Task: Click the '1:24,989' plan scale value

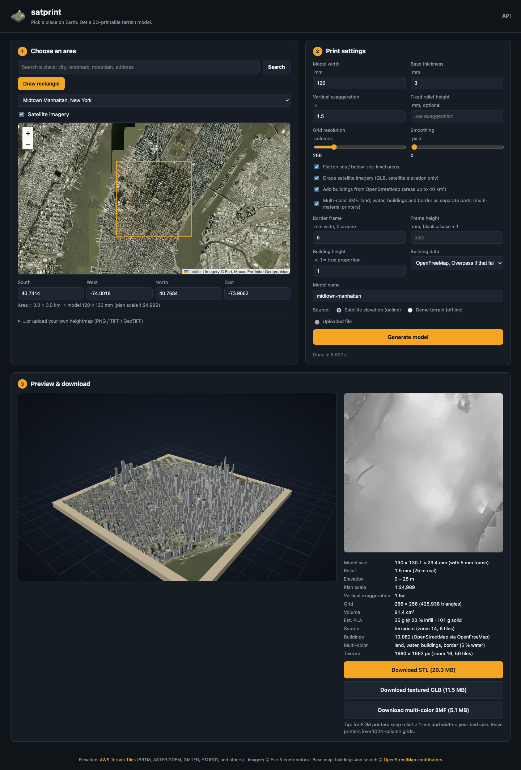Action: pos(404,587)
